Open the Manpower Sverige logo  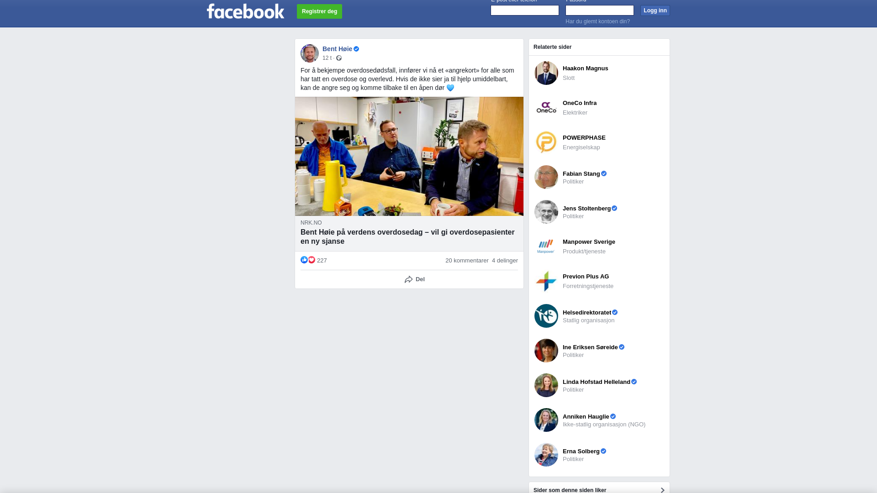point(546,246)
